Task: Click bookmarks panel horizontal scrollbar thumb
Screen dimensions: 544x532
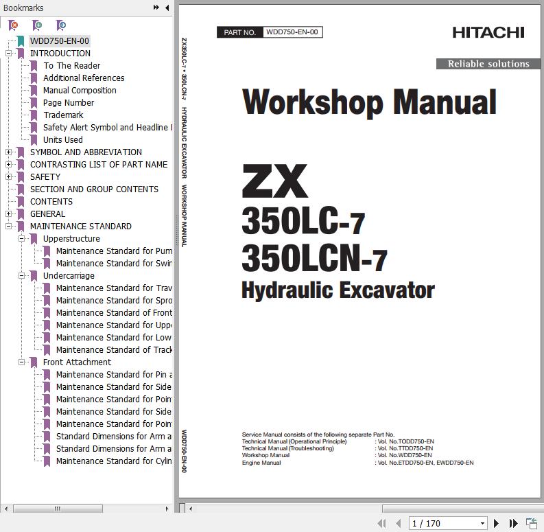Action: 58,509
